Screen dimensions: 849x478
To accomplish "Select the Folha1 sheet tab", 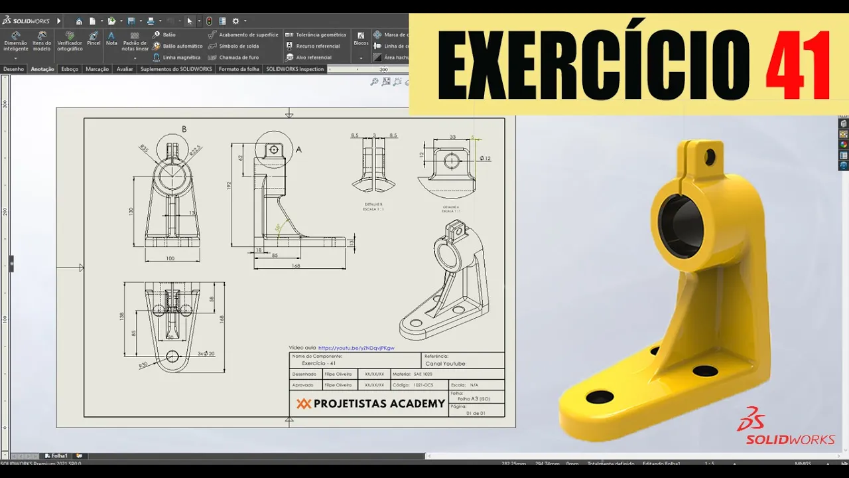I will click(56, 456).
